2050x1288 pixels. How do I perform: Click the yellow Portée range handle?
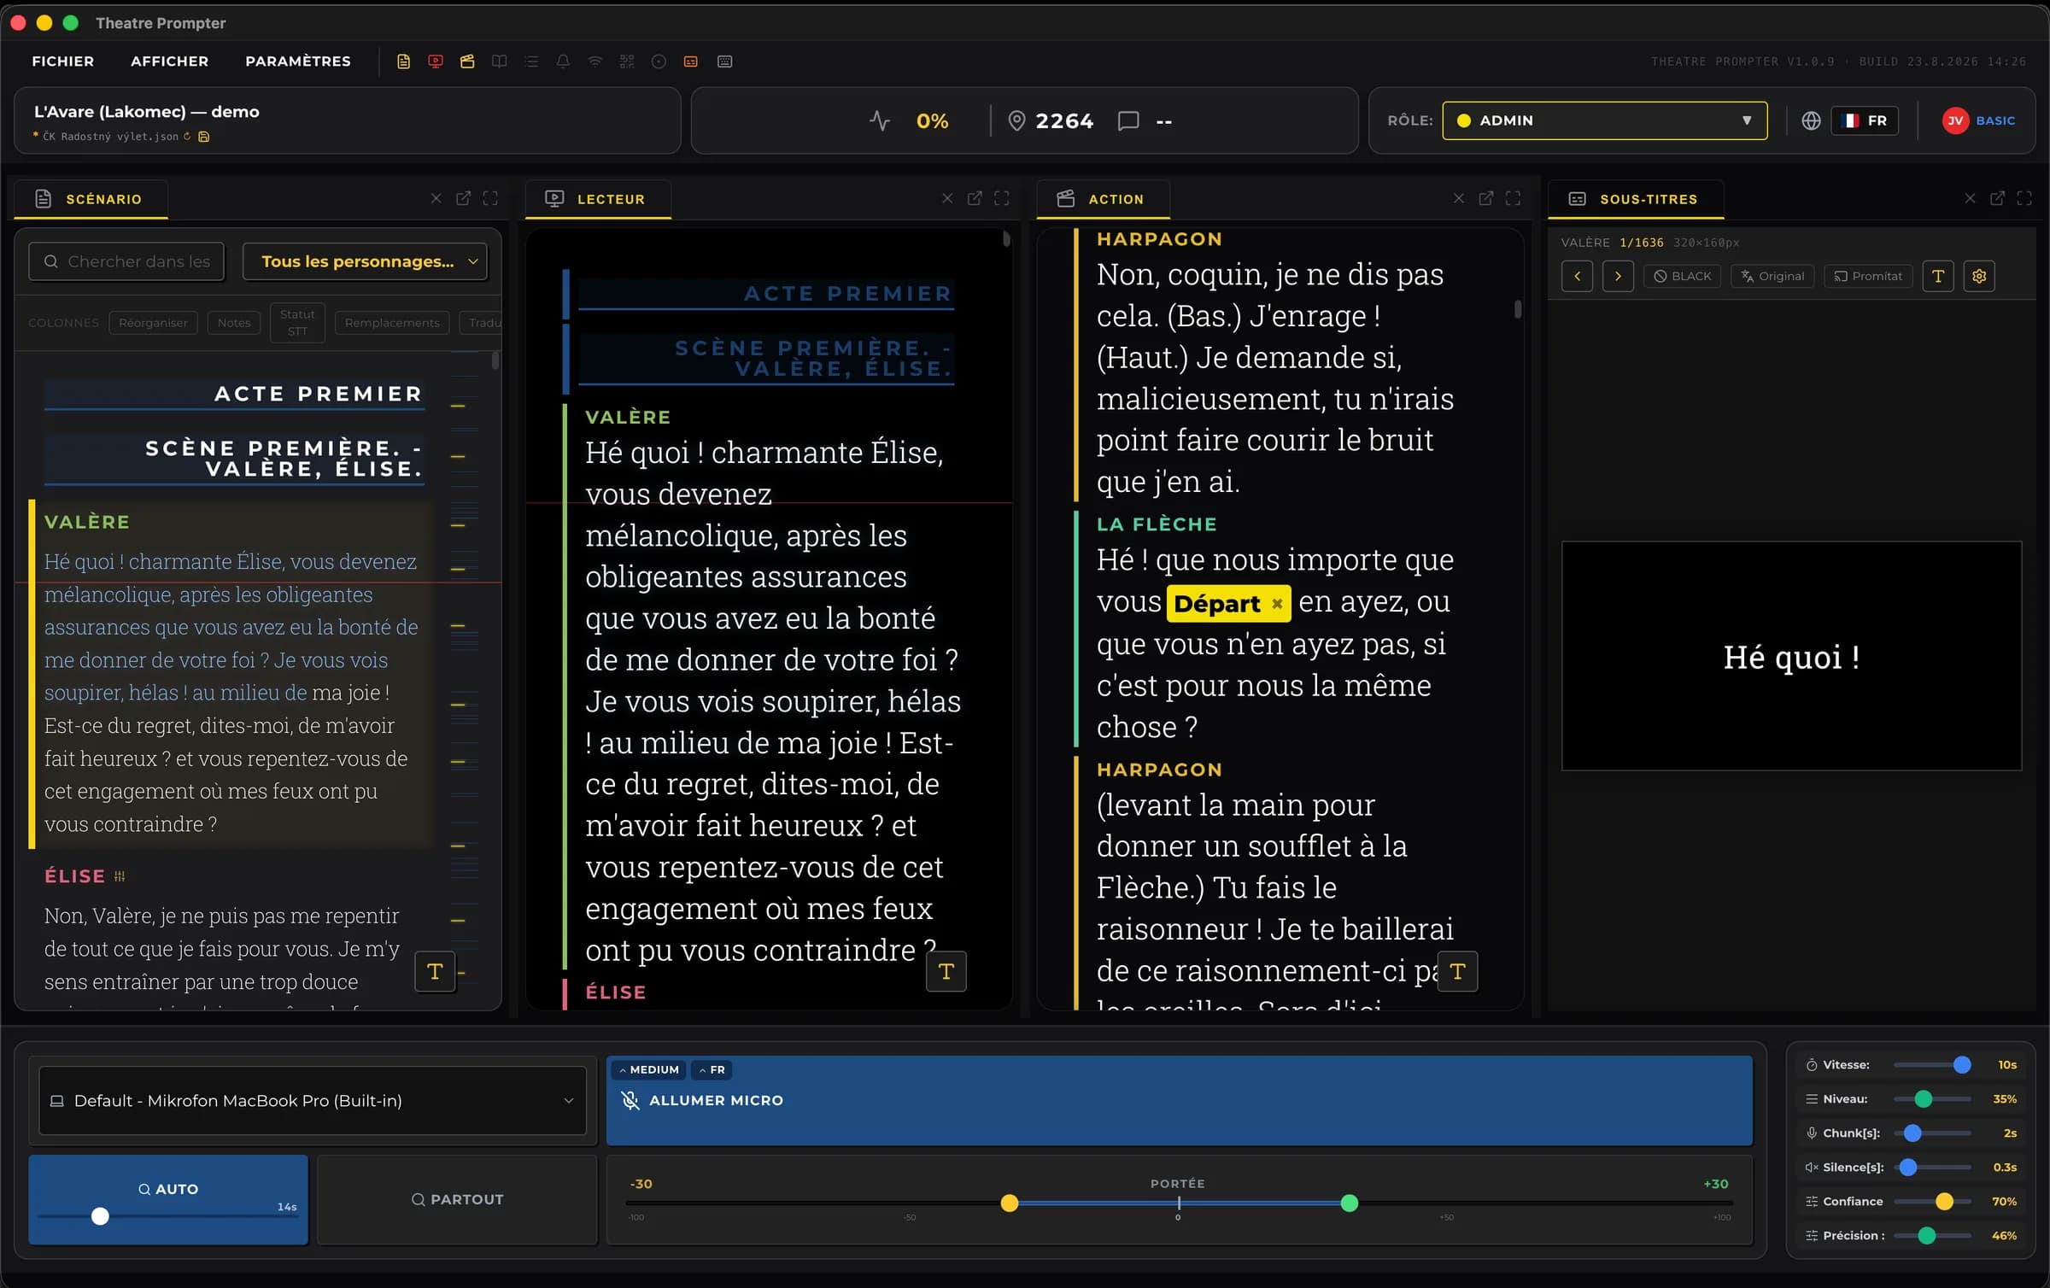point(1010,1203)
